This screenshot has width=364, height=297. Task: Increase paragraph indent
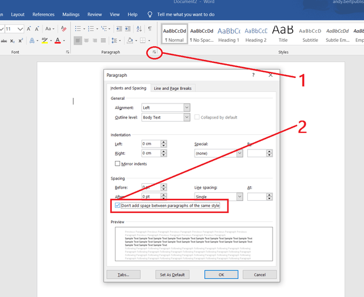pos(128,29)
